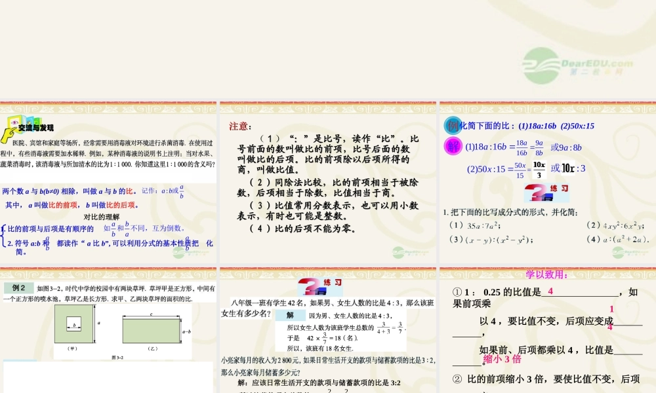
Task: Select the paragraph about 医院、宾馆和家庭等场所
Action: click(x=108, y=153)
